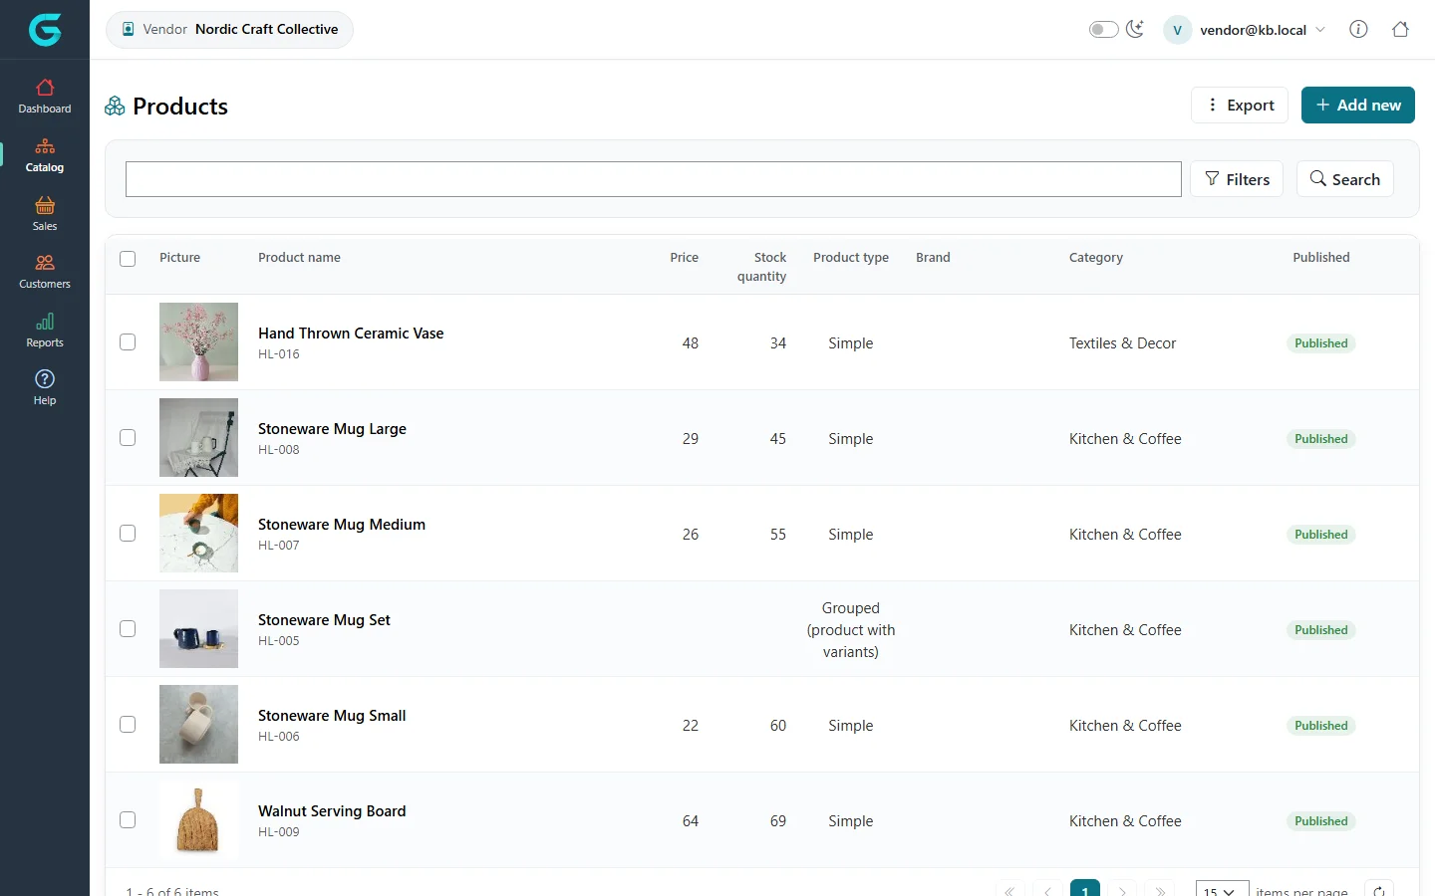The height and width of the screenshot is (896, 1435).
Task: Click the app logo in the sidebar
Action: [45, 30]
